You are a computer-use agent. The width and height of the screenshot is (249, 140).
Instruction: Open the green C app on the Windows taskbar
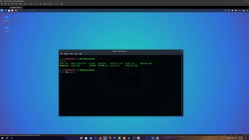[119, 138]
